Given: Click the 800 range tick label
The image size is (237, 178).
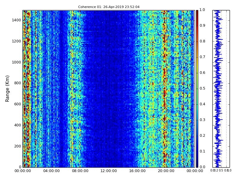Looking at the screenshot, I should (17, 83).
